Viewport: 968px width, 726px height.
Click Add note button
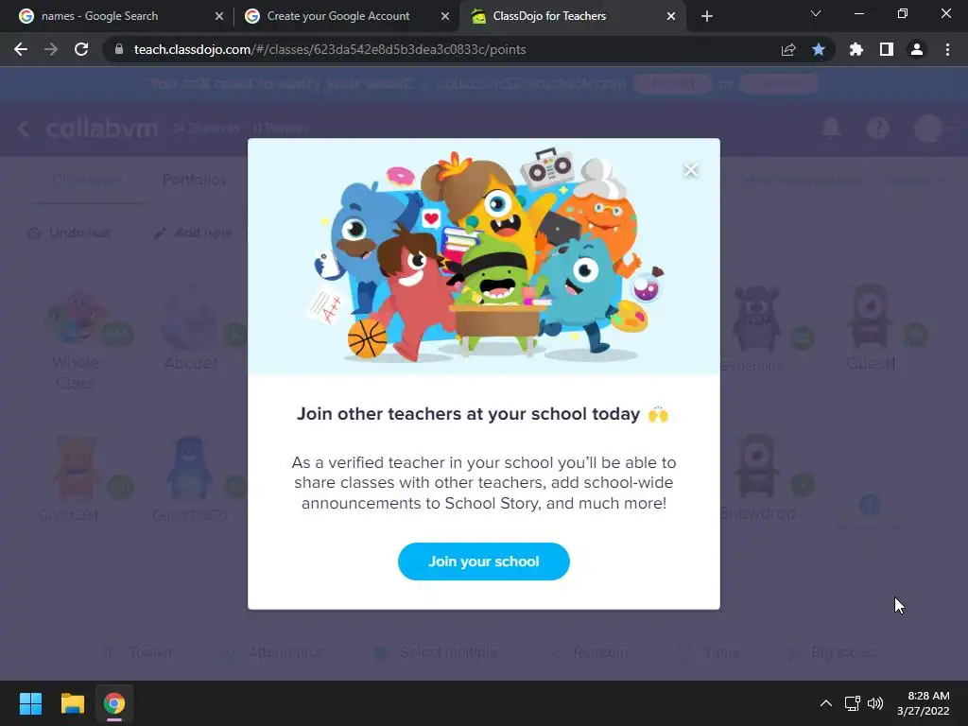coord(193,233)
